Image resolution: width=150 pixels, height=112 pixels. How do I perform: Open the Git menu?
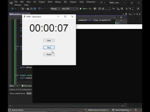click(35, 2)
